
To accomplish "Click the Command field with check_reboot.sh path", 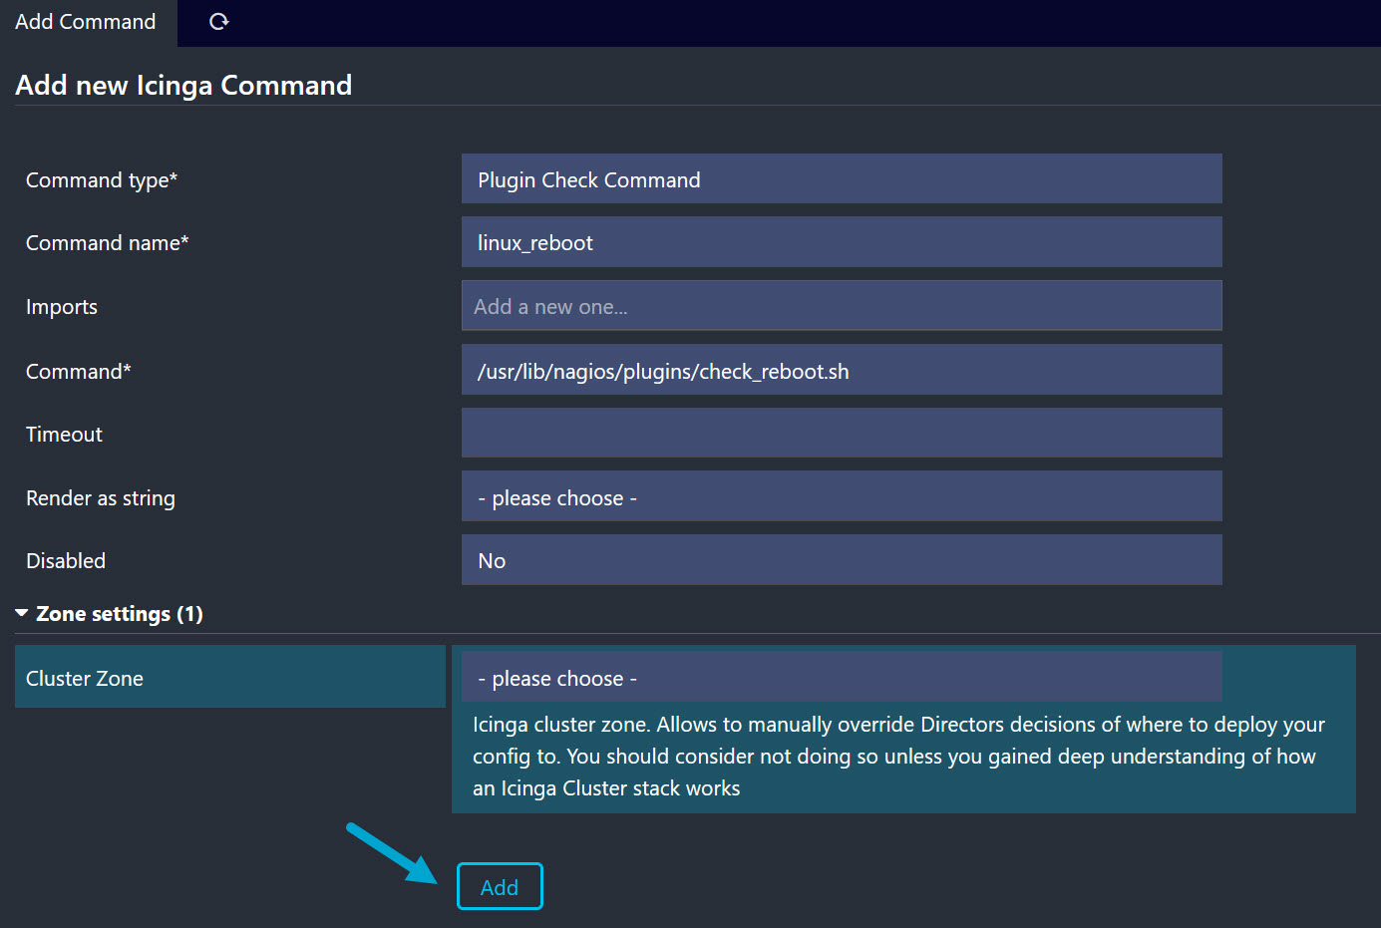I will [x=841, y=371].
